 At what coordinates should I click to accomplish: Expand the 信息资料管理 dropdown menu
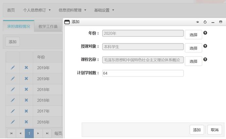[72, 10]
